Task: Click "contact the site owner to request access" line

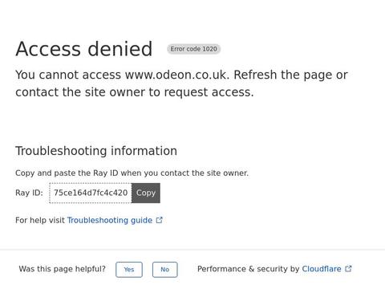Action: click(x=135, y=92)
